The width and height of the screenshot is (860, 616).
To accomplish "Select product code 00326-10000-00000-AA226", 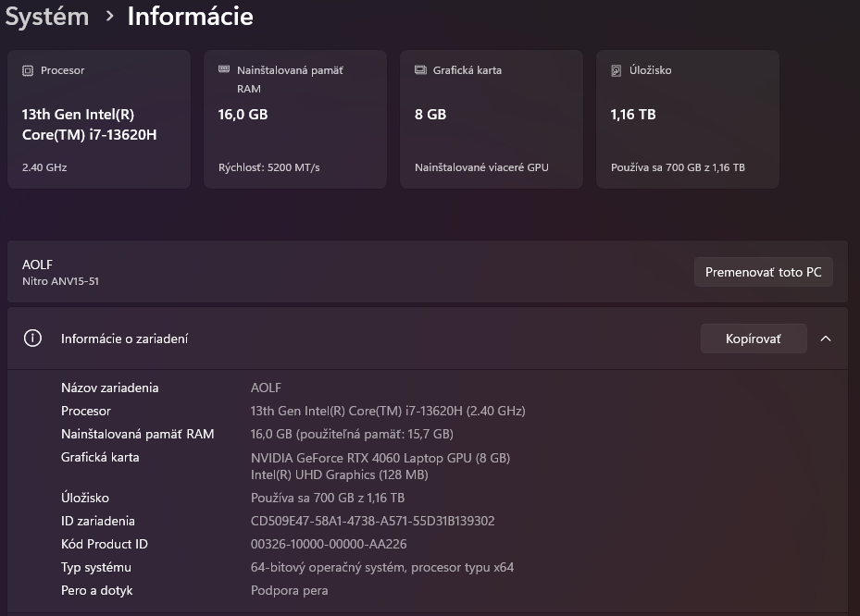I will pyautogui.click(x=329, y=544).
